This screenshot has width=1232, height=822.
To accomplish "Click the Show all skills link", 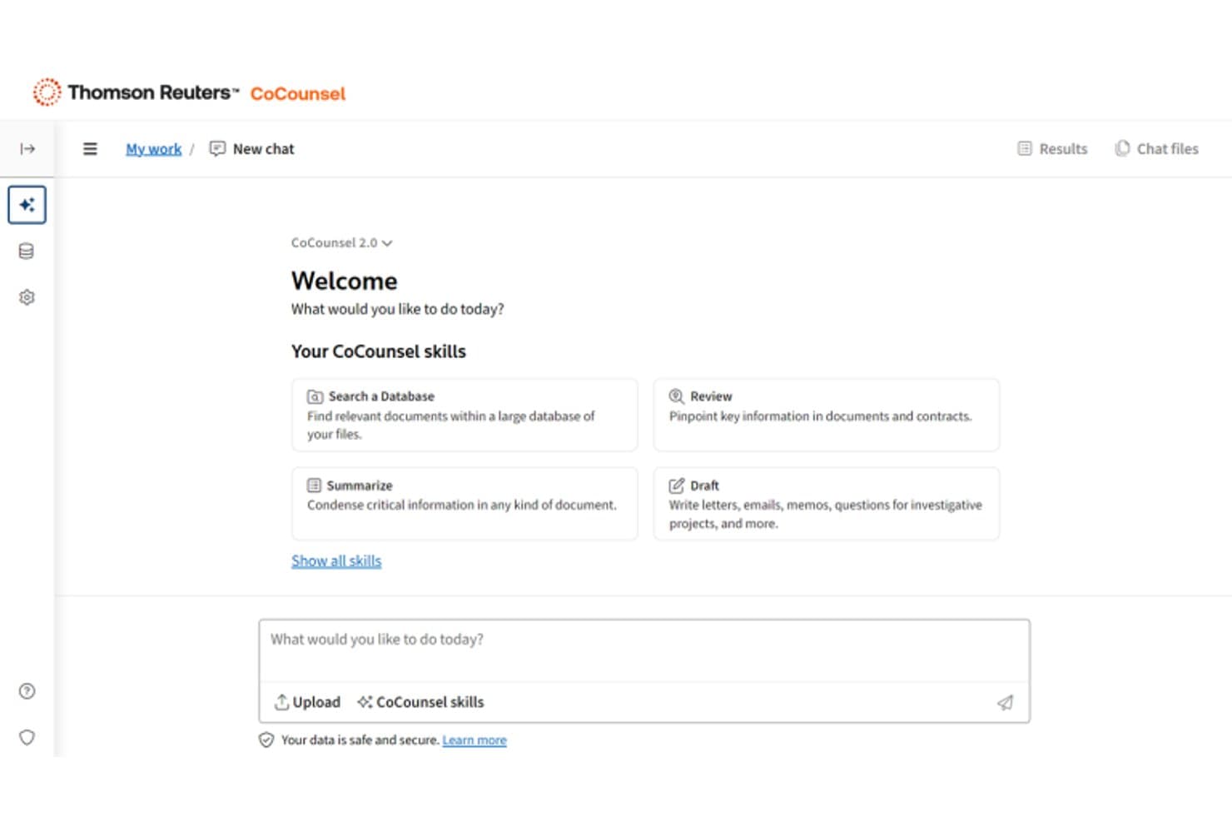I will (x=336, y=561).
